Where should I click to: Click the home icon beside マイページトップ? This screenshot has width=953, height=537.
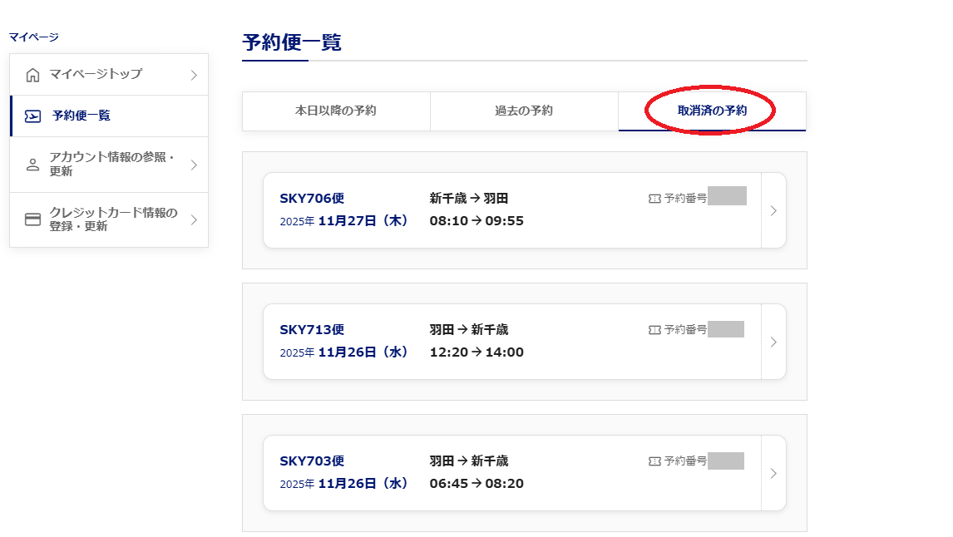click(32, 75)
